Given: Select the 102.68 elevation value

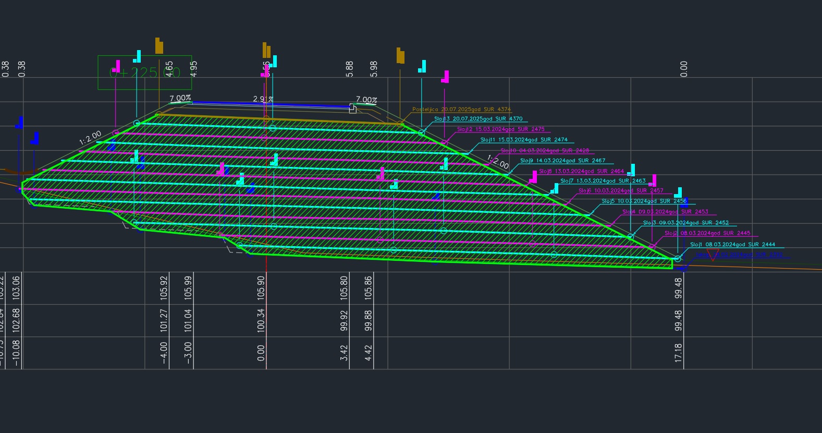Looking at the screenshot, I should 16,320.
